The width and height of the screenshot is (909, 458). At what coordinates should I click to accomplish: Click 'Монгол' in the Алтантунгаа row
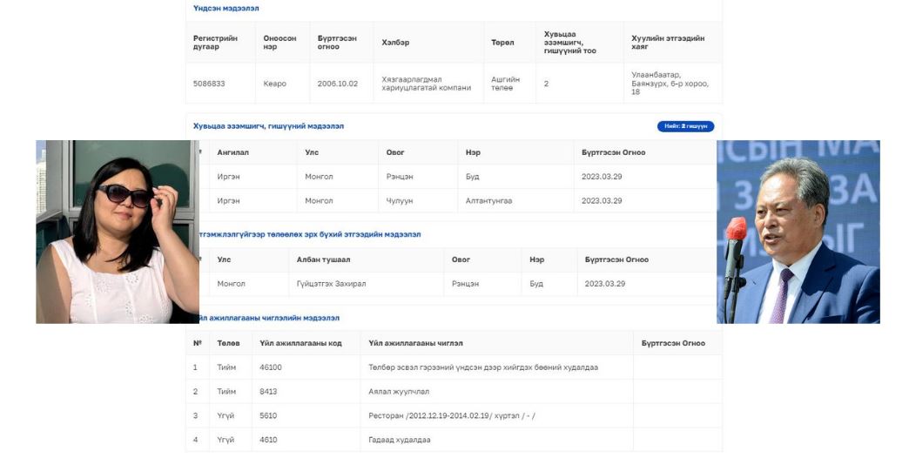tap(319, 200)
